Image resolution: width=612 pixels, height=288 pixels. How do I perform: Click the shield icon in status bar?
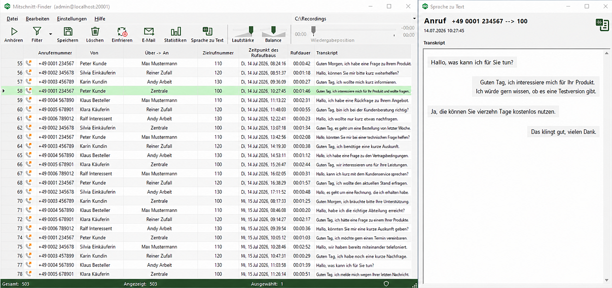pyautogui.click(x=386, y=284)
